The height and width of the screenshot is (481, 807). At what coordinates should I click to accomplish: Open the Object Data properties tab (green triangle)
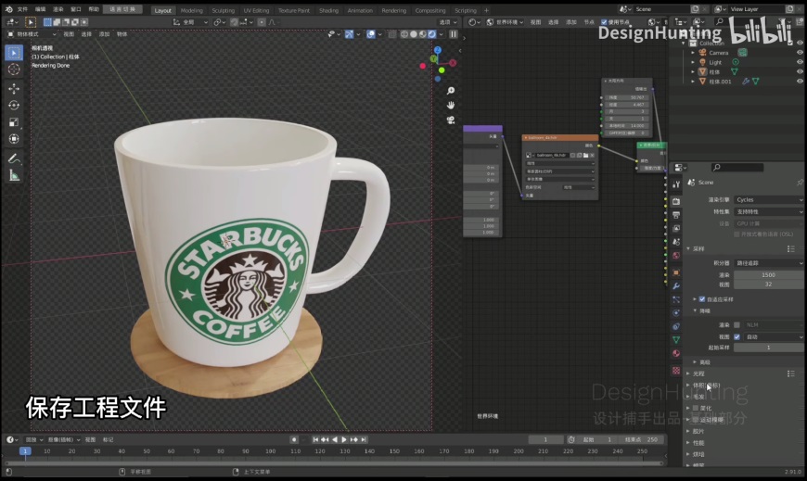point(676,339)
